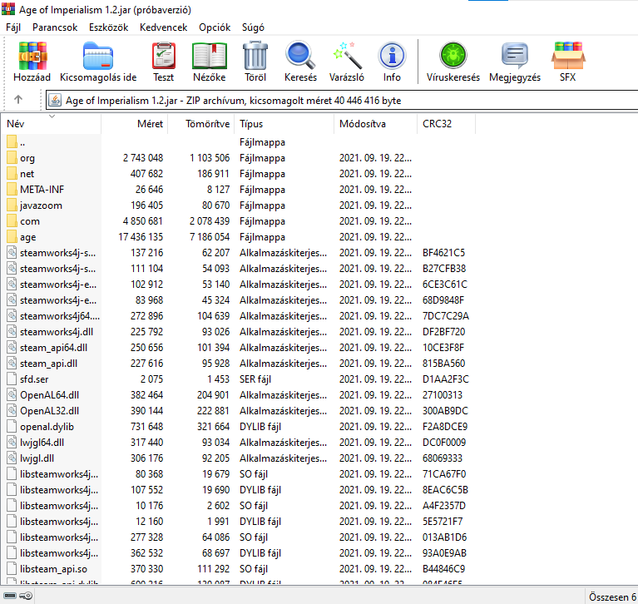The width and height of the screenshot is (638, 604).
Task: Open the Kedvencek menu
Action: click(x=164, y=27)
